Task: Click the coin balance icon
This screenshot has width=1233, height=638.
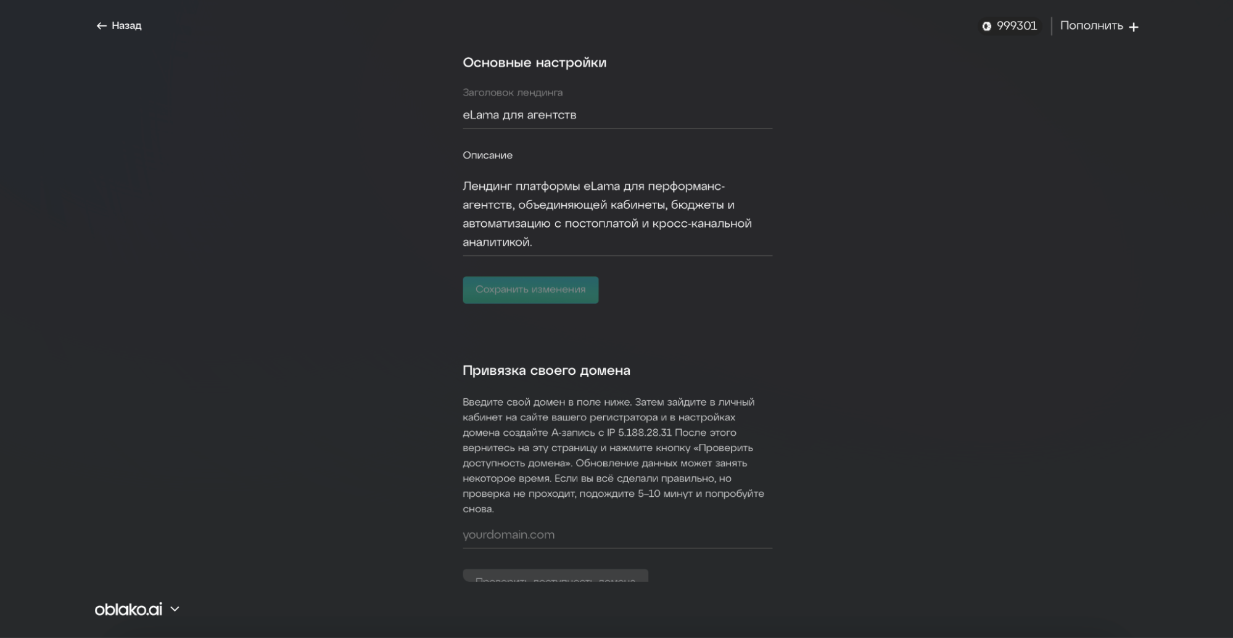Action: click(986, 26)
